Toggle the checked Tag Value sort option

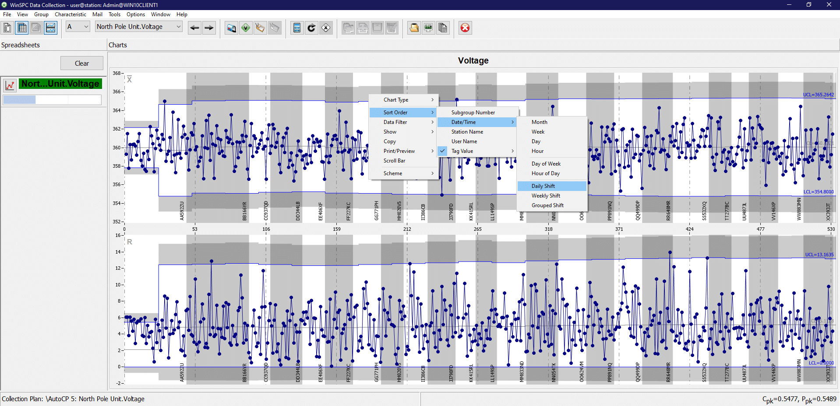[x=462, y=151]
